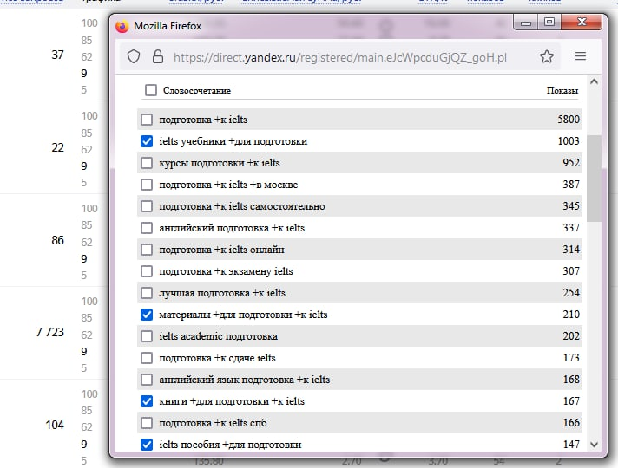Click the Словосочетание column header label
The image size is (618, 468).
click(197, 90)
